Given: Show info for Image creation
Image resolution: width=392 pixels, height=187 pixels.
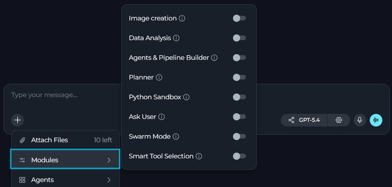Looking at the screenshot, I should (x=182, y=19).
